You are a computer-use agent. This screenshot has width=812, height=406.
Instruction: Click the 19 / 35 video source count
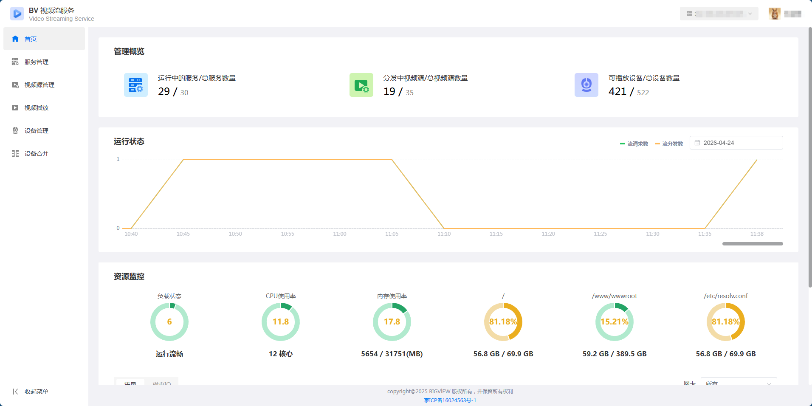coord(398,92)
